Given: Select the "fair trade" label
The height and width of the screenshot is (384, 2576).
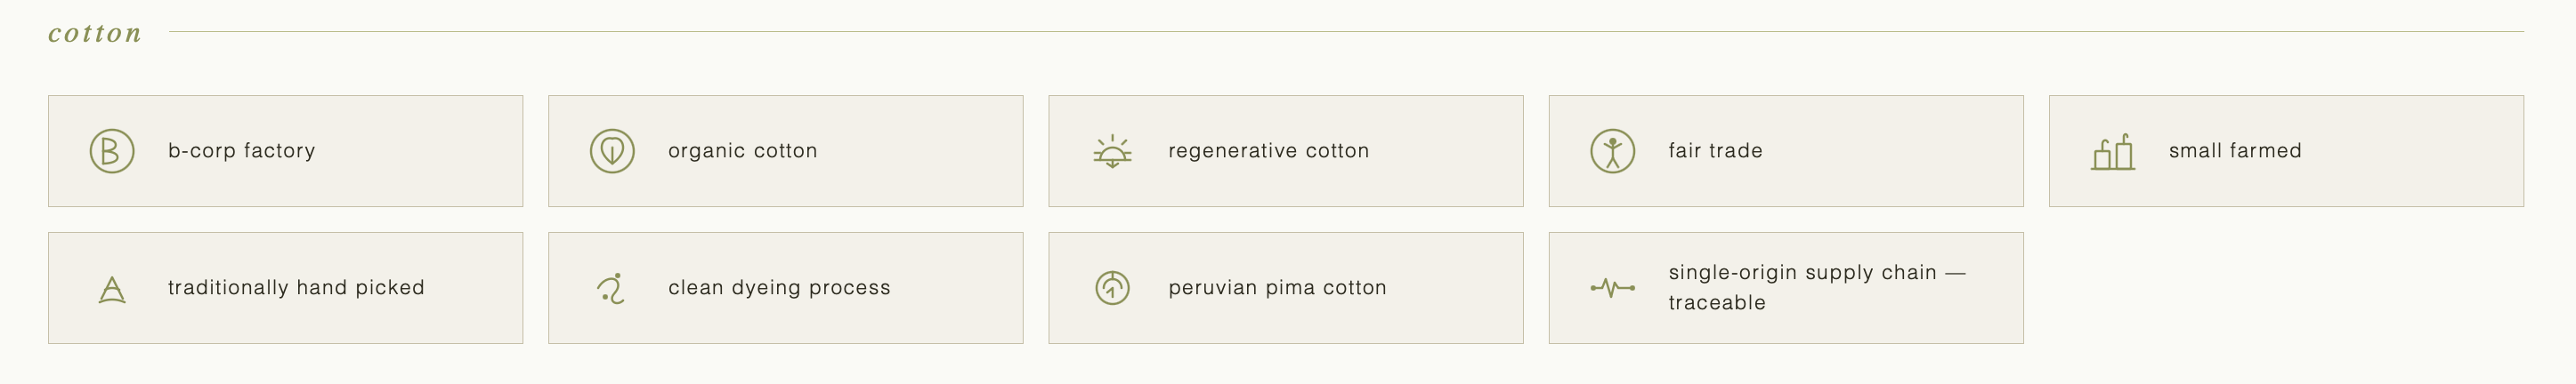Looking at the screenshot, I should pyautogui.click(x=1715, y=150).
